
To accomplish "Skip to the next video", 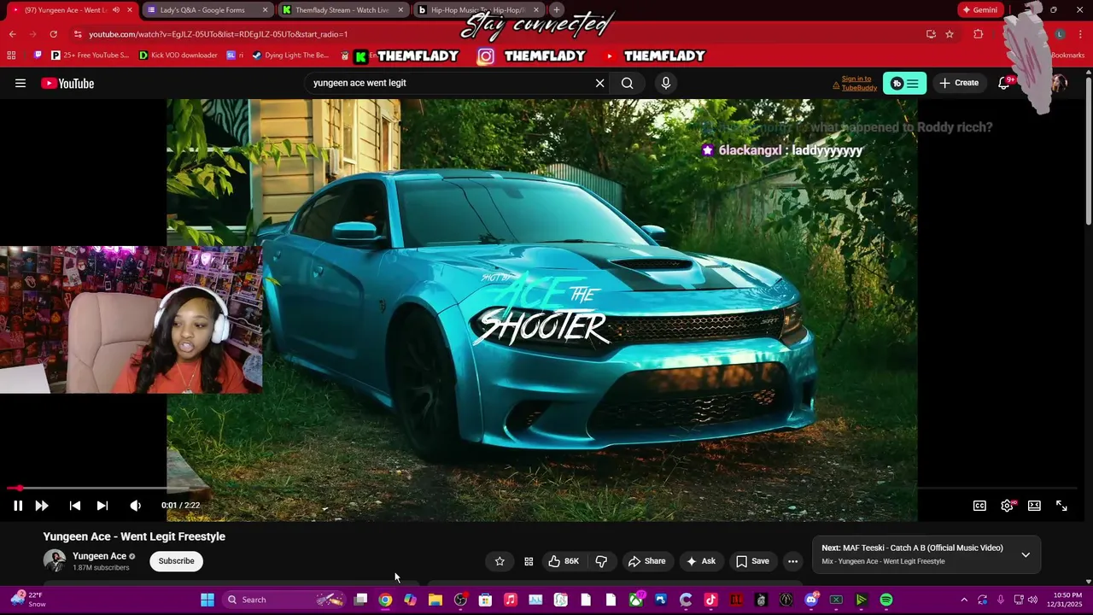I will pyautogui.click(x=102, y=506).
